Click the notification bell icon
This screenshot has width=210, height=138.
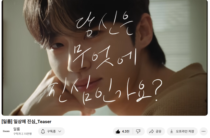coord(43,131)
